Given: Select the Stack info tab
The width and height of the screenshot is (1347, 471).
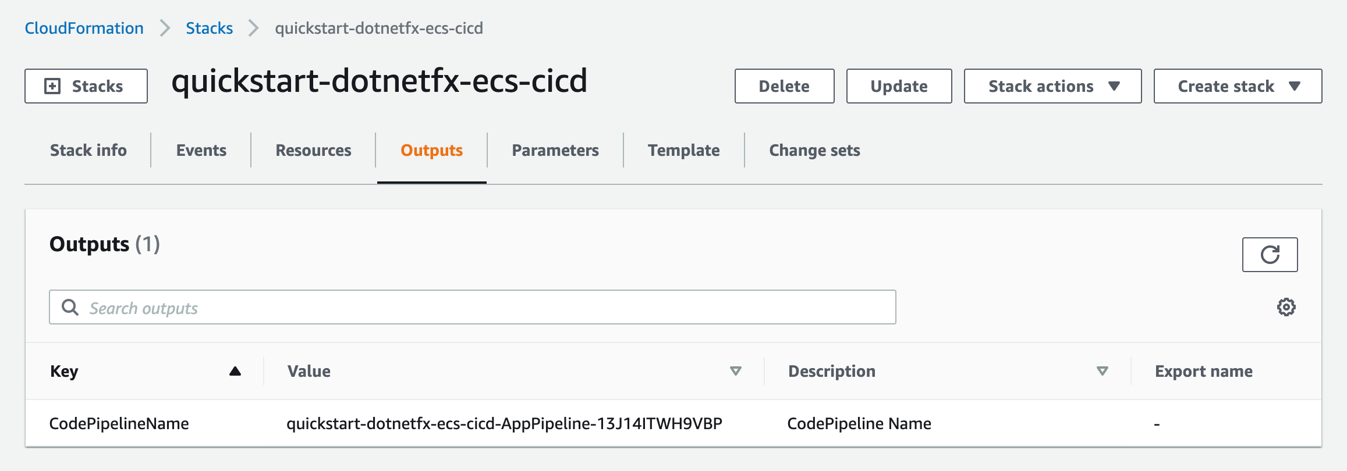Looking at the screenshot, I should coord(88,150).
